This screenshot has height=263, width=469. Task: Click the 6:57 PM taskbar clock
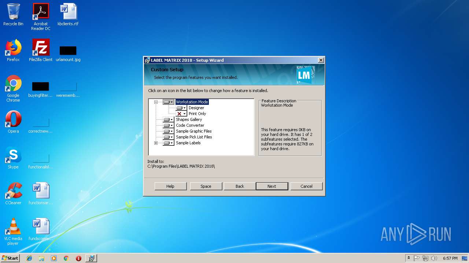[x=450, y=258]
